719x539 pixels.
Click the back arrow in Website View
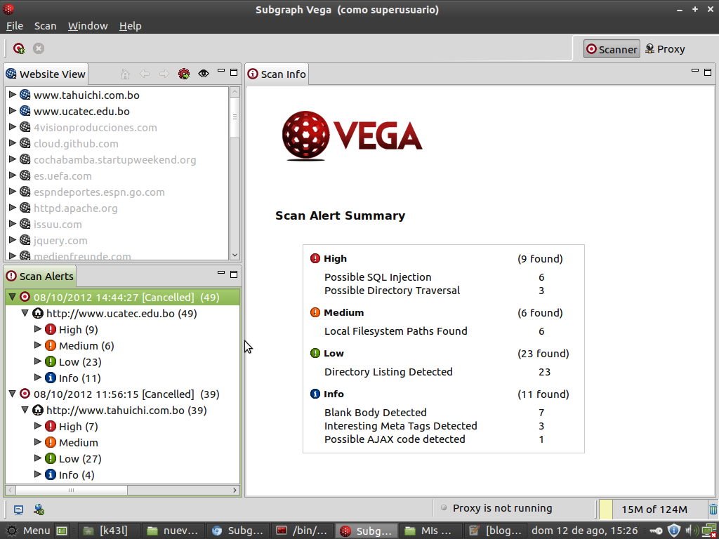click(x=145, y=74)
